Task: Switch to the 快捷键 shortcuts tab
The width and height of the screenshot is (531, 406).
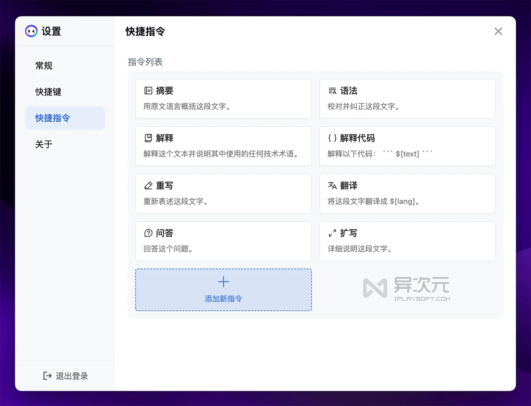Action: click(48, 92)
